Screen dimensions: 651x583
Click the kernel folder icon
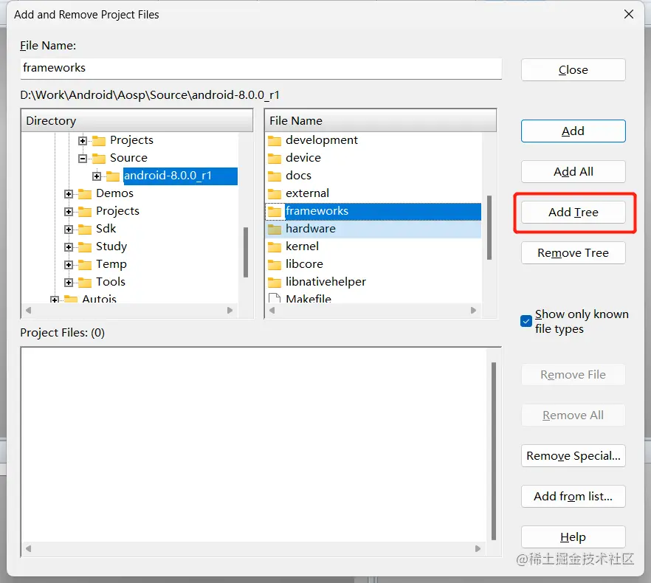click(275, 246)
